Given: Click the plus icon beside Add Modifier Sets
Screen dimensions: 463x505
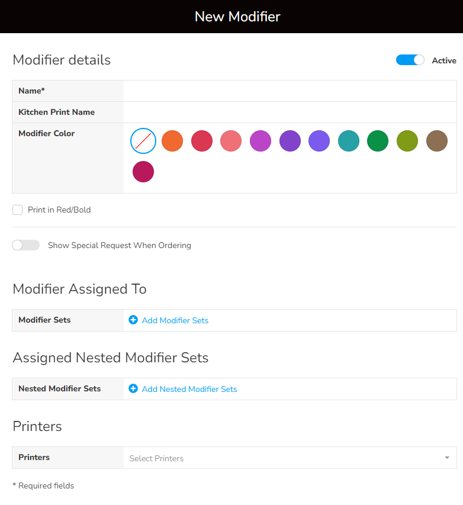Looking at the screenshot, I should coord(133,320).
